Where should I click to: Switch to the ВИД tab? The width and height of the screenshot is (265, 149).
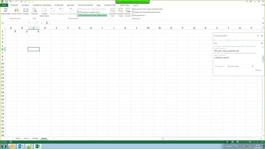click(99, 5)
